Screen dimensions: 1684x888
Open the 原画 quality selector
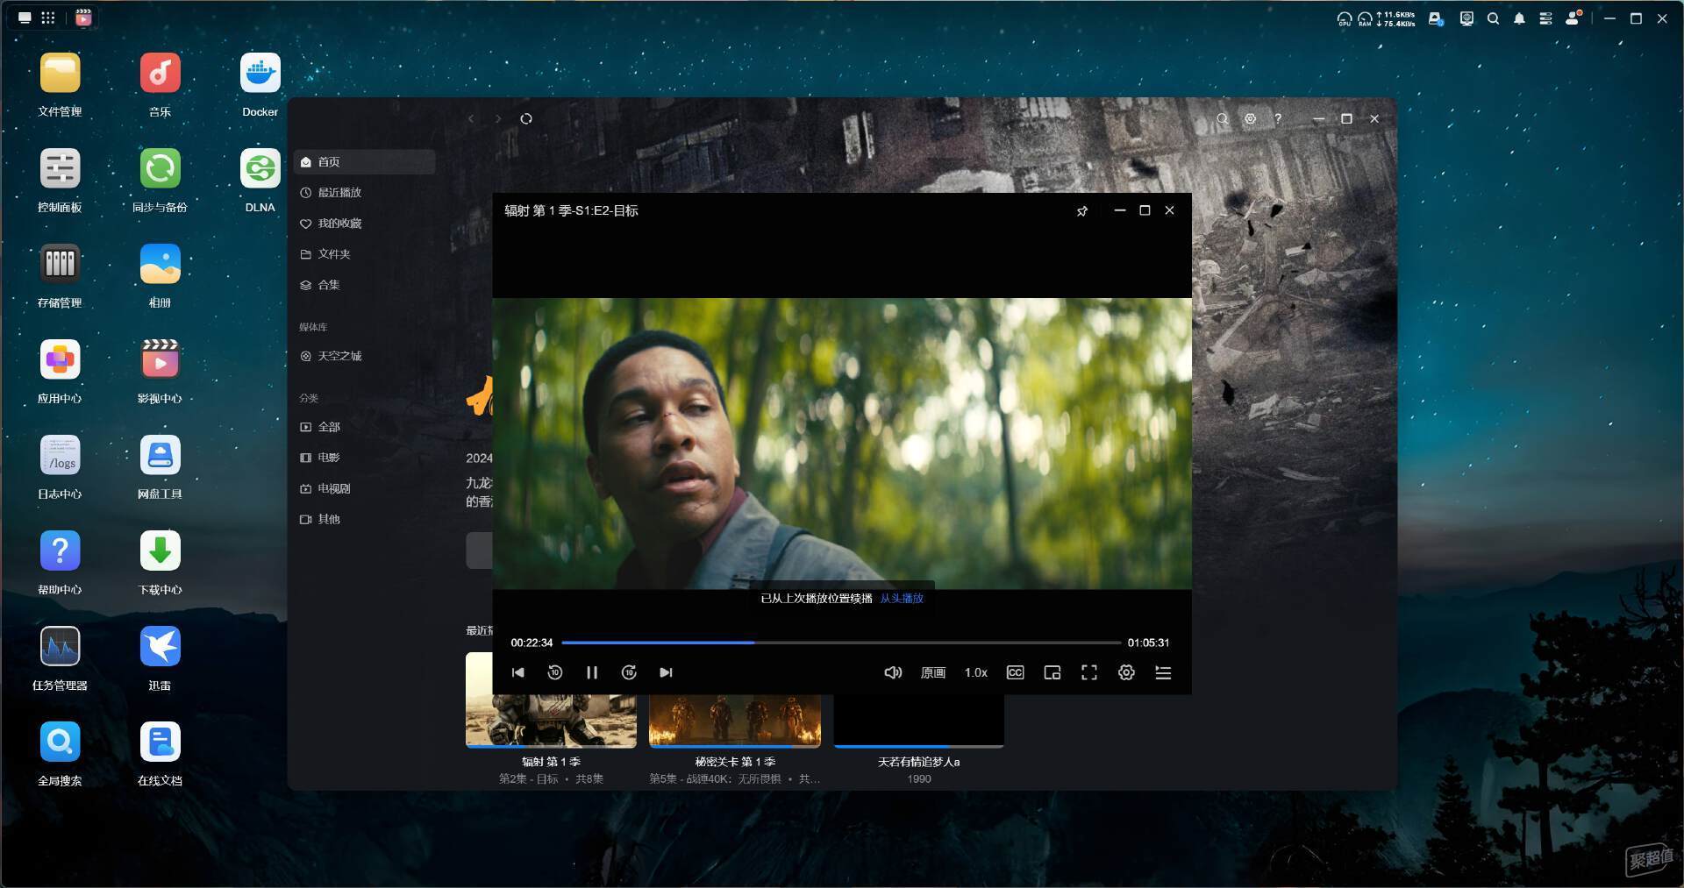[x=933, y=672]
